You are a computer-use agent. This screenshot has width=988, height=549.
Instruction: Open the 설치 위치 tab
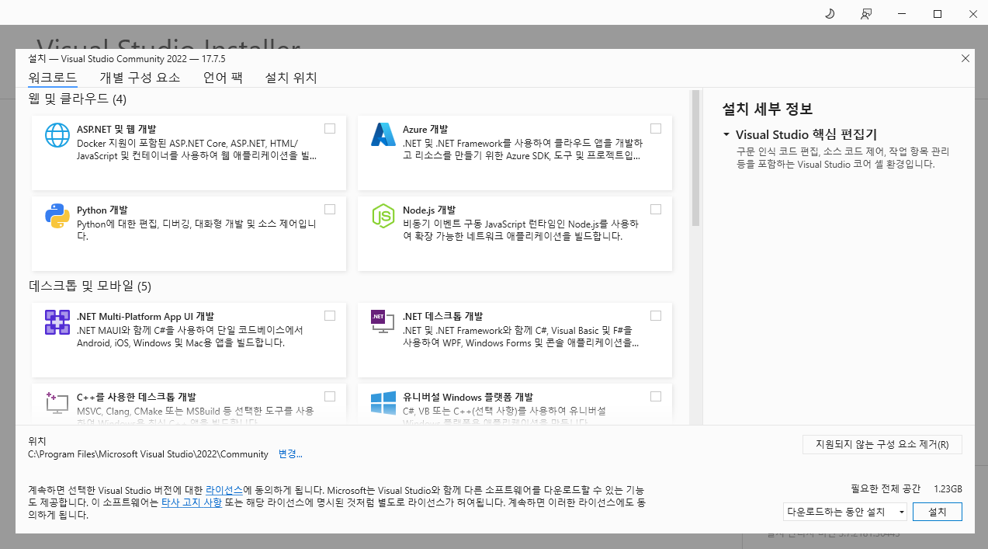pyautogui.click(x=291, y=78)
